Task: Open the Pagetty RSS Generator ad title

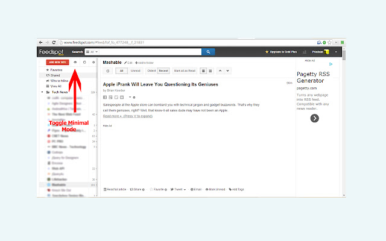Action: [x=313, y=77]
